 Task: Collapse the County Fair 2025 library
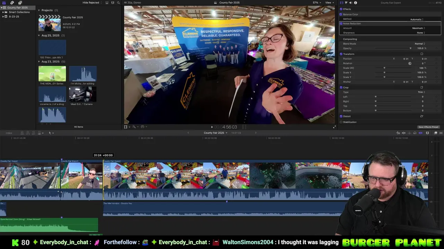coord(1,8)
